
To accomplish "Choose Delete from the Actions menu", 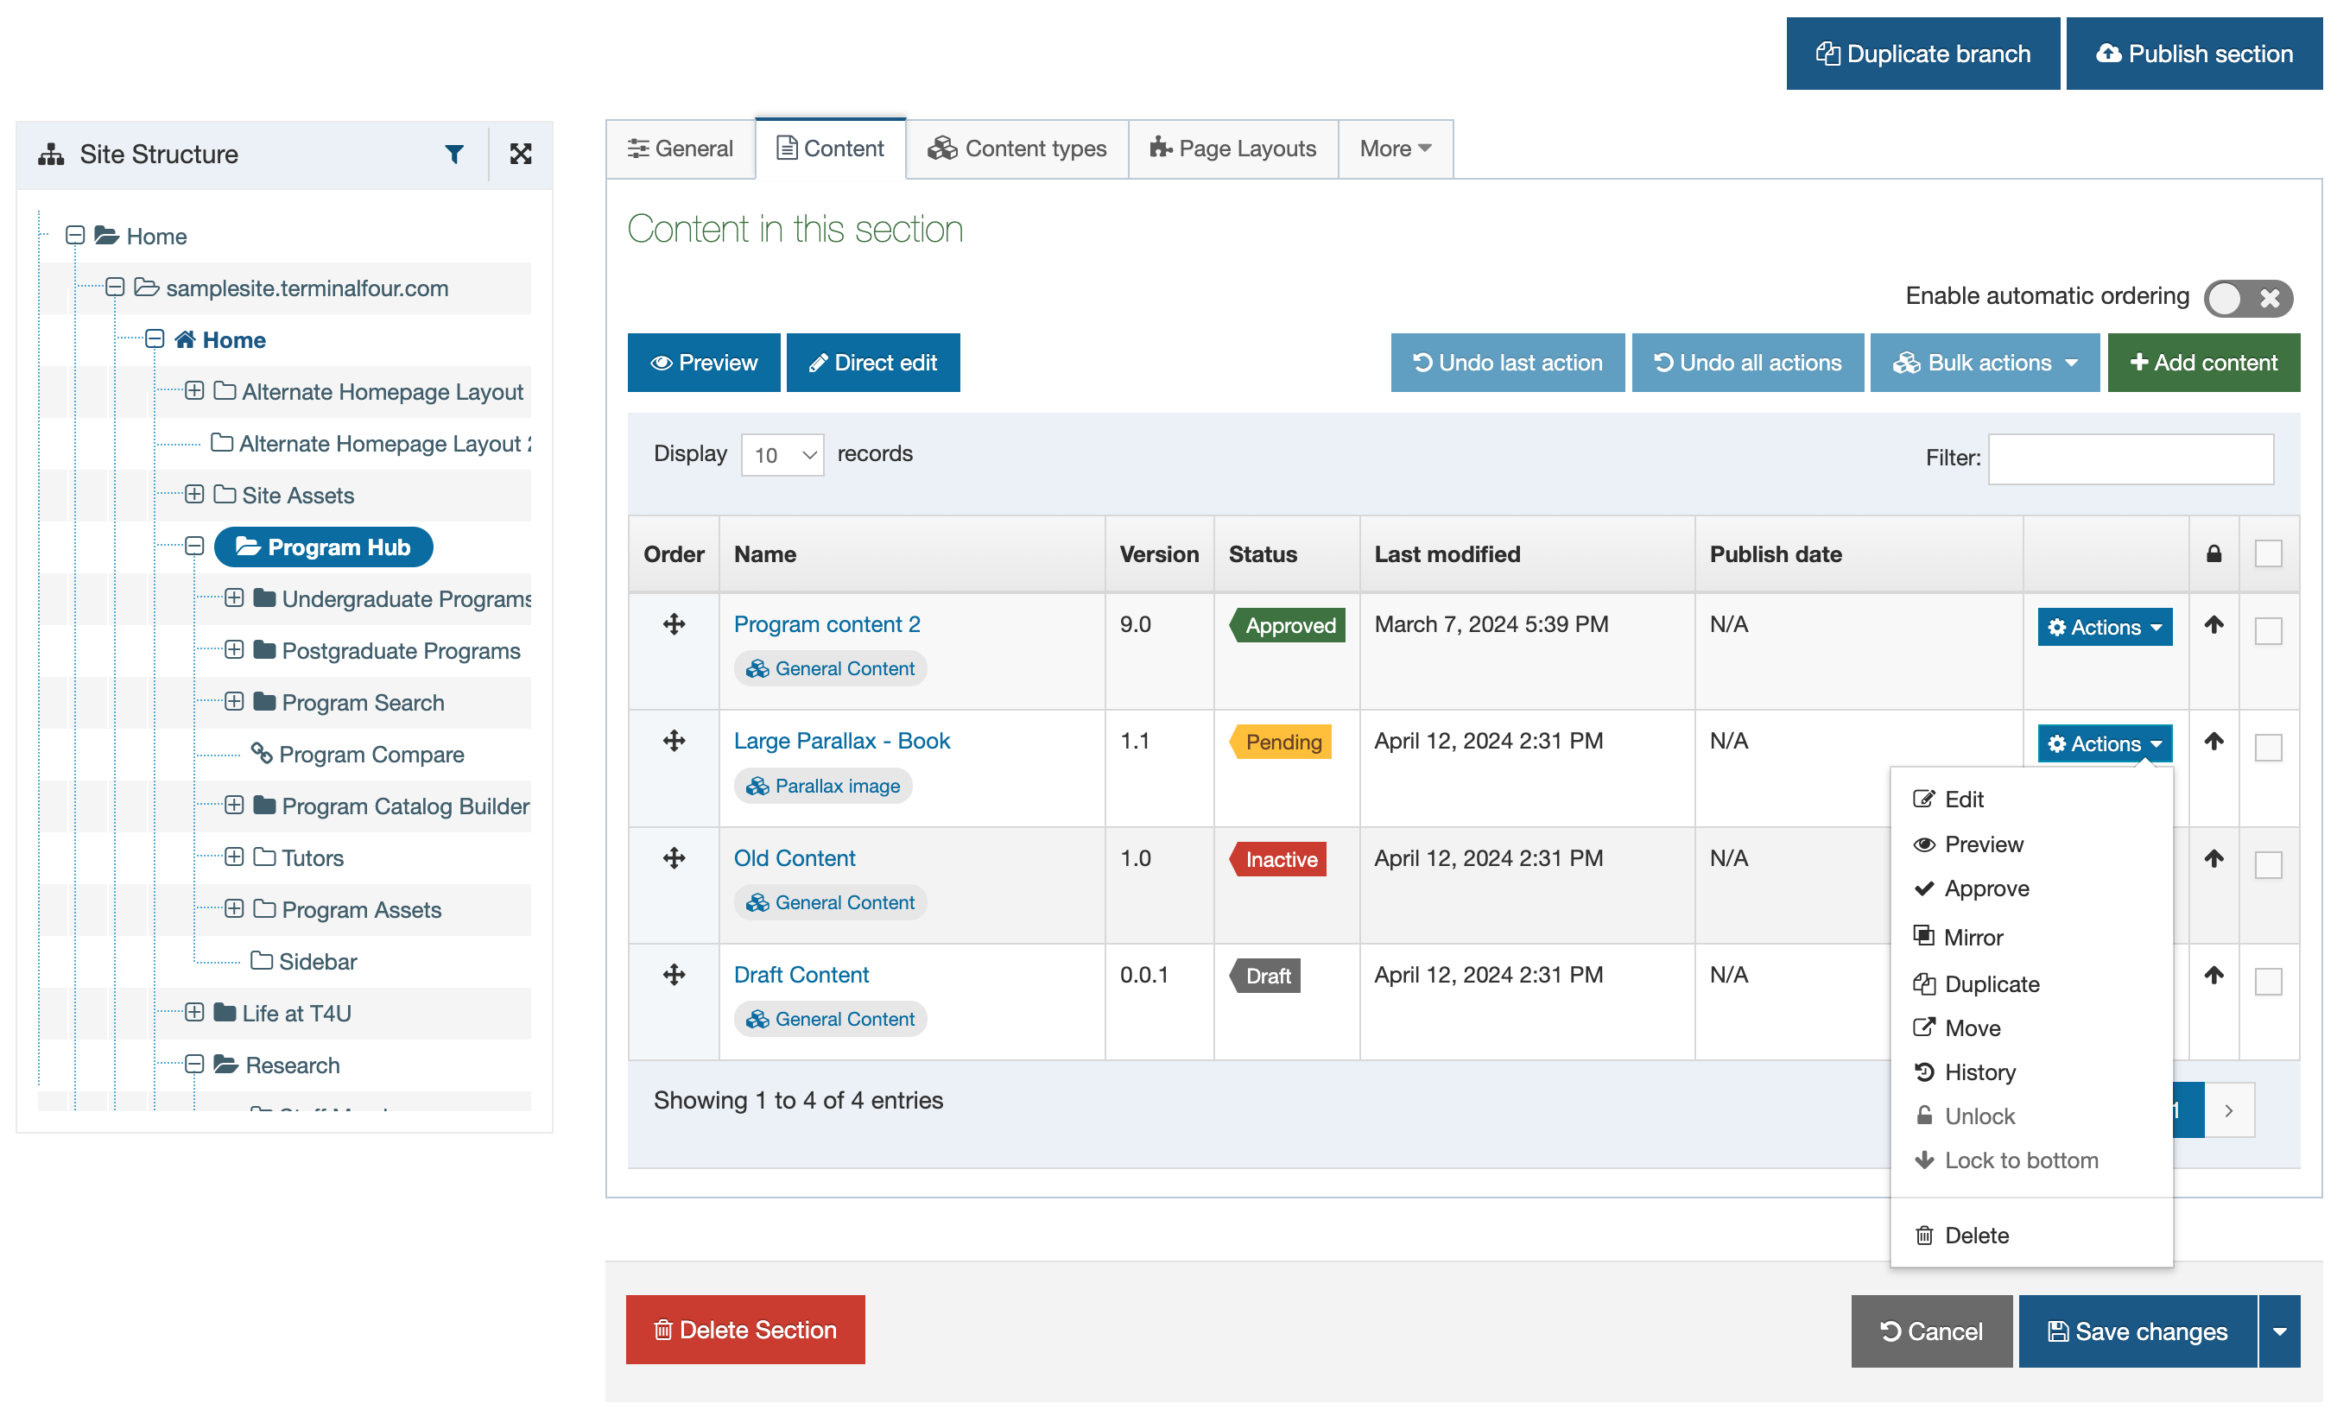I will (2031, 1236).
